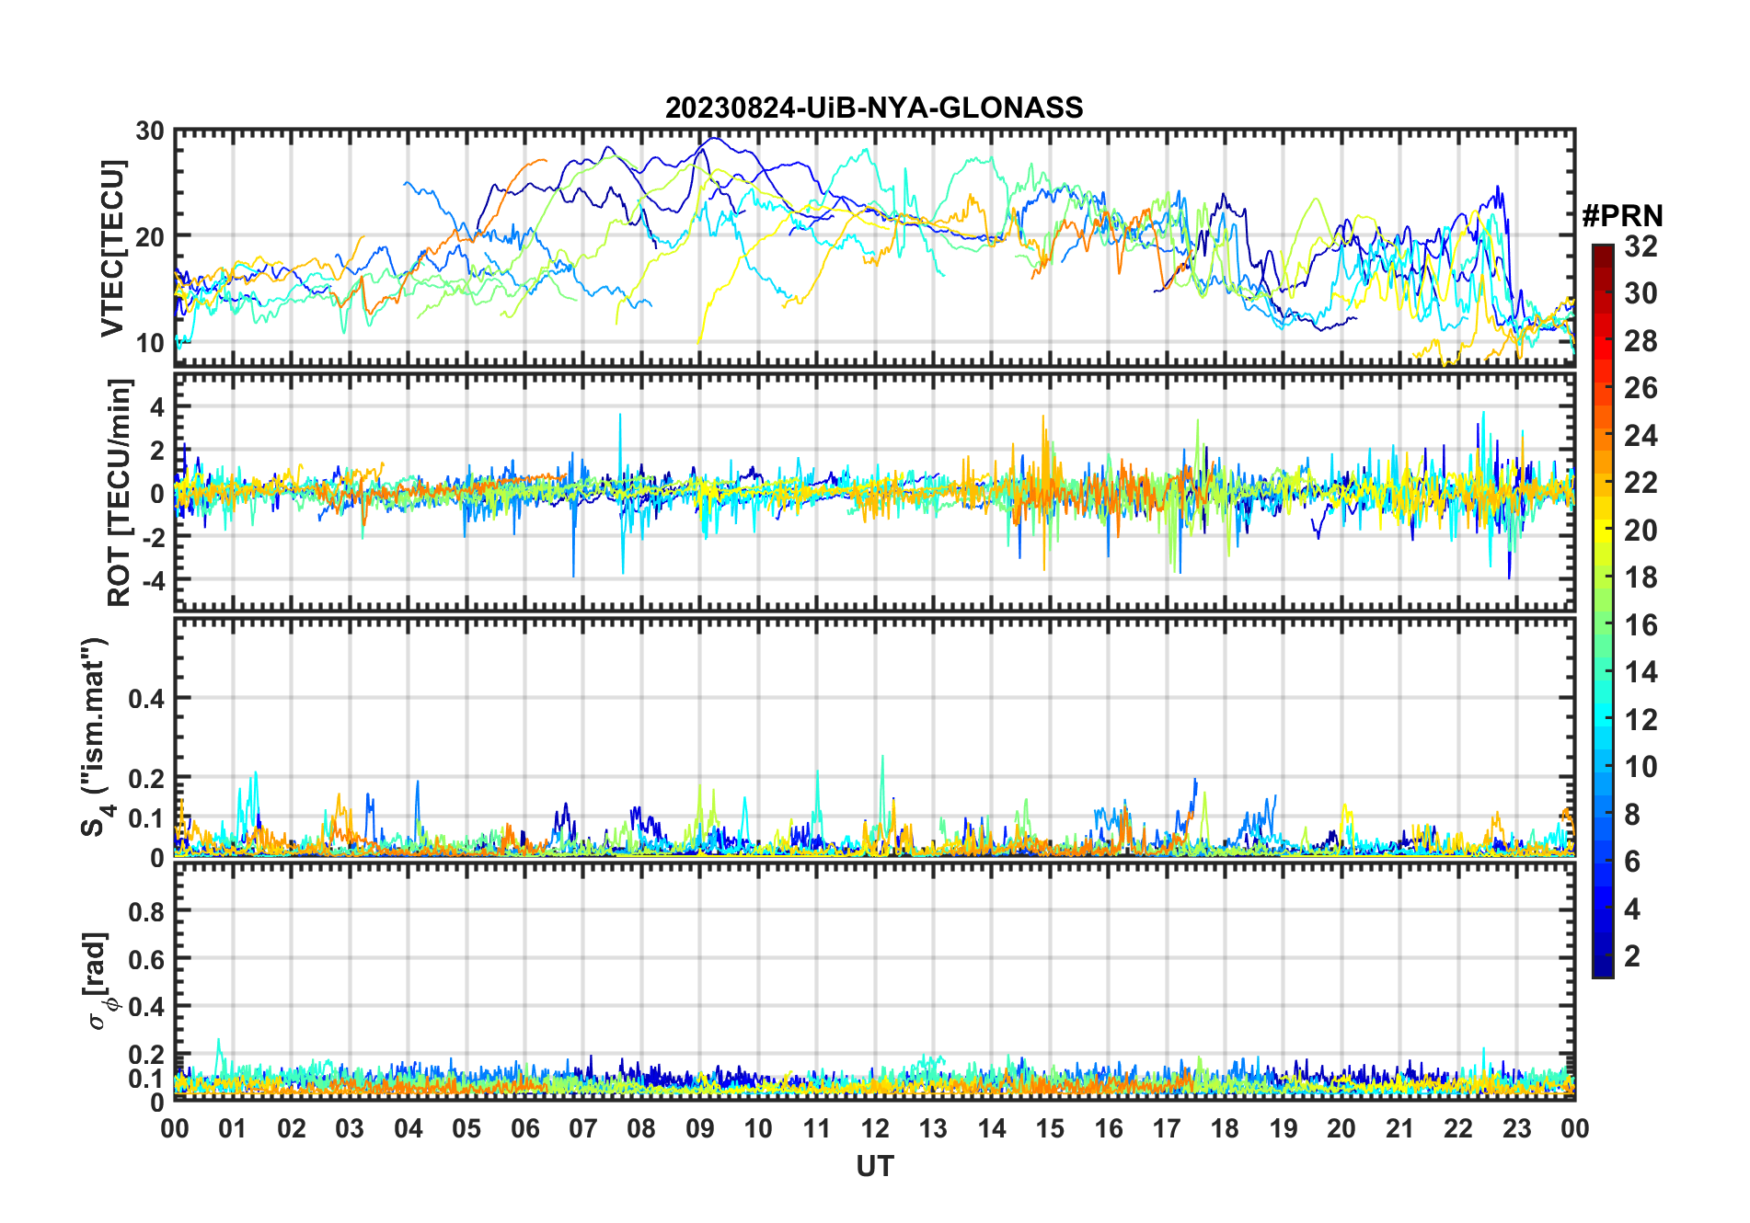Select the VTEC[TECU] y-axis label

coord(112,248)
